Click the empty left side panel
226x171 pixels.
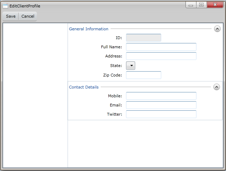pyautogui.click(x=35, y=95)
